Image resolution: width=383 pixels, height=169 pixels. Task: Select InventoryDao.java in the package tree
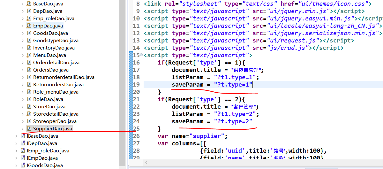tap(54, 48)
